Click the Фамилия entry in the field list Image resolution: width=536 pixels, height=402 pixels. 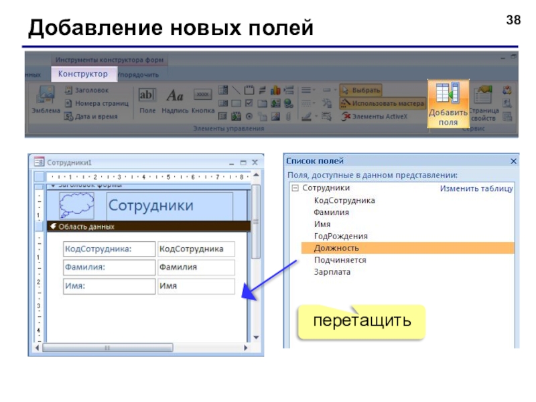point(331,212)
